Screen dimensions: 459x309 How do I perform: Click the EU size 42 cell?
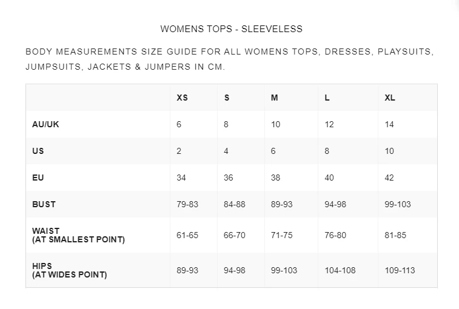[389, 178]
